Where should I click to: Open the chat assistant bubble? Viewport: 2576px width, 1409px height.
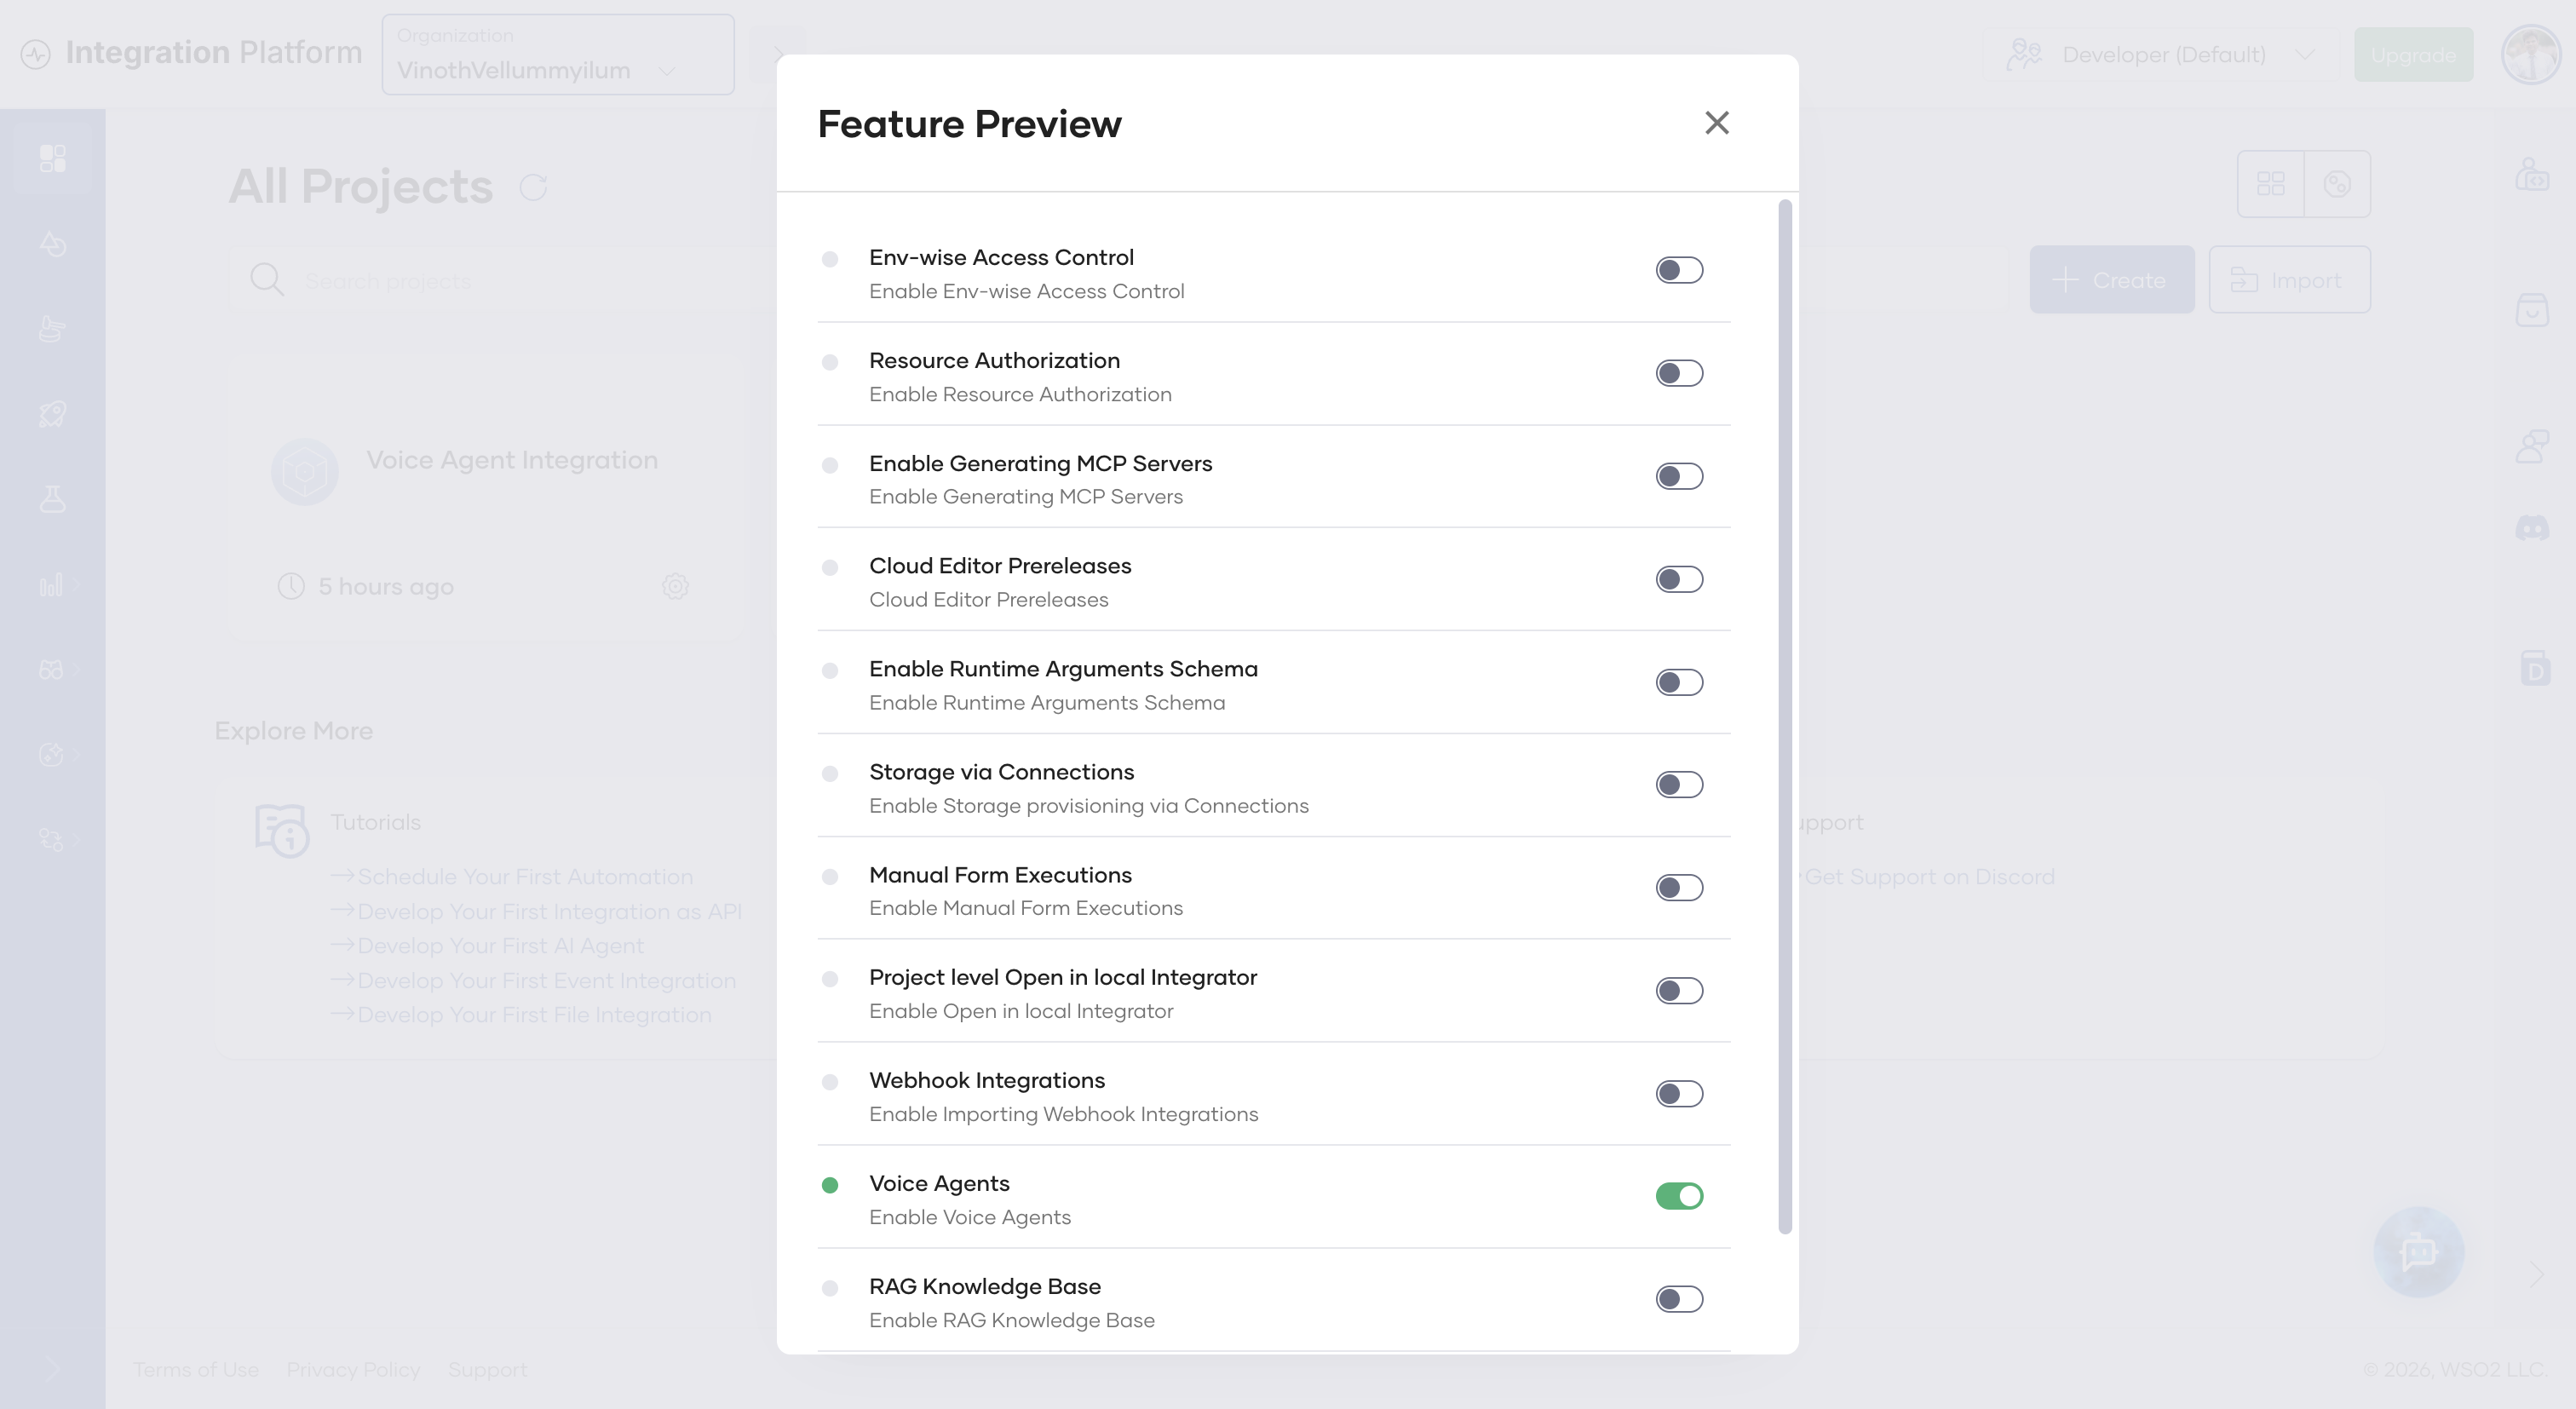point(2419,1252)
